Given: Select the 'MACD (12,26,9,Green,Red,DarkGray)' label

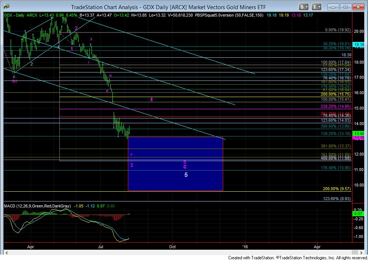Looking at the screenshot, I should point(37,206).
